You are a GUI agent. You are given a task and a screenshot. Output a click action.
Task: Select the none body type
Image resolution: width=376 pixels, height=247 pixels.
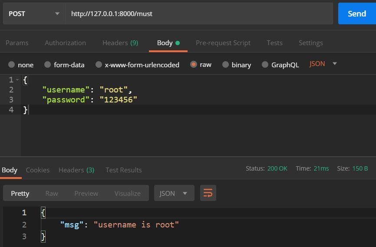click(x=12, y=65)
